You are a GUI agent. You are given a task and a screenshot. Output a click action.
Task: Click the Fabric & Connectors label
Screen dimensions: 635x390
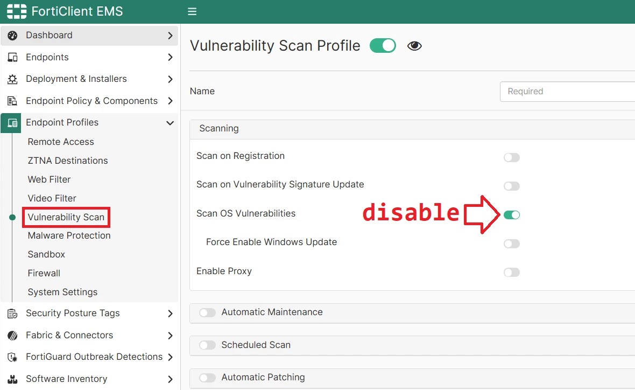coord(69,335)
